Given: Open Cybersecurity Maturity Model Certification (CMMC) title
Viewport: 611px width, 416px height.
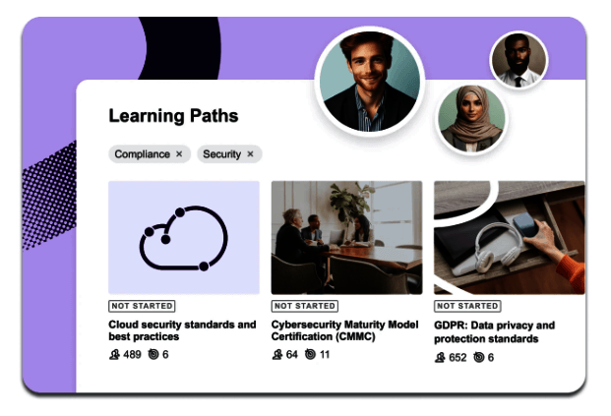Looking at the screenshot, I should 345,330.
